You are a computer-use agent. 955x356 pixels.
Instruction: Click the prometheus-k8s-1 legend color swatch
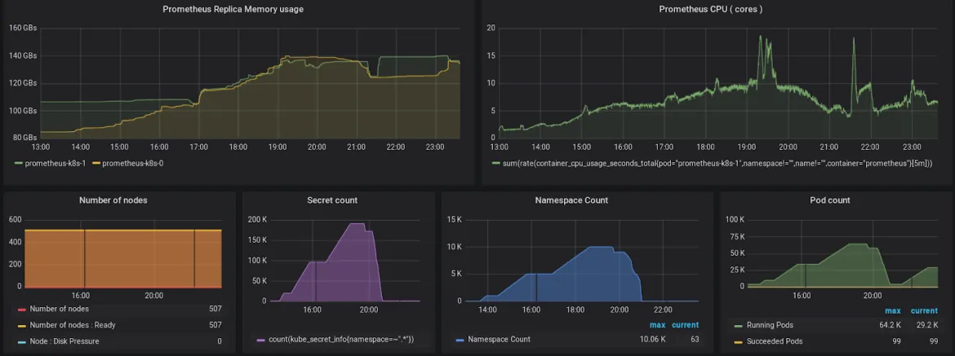[16, 164]
